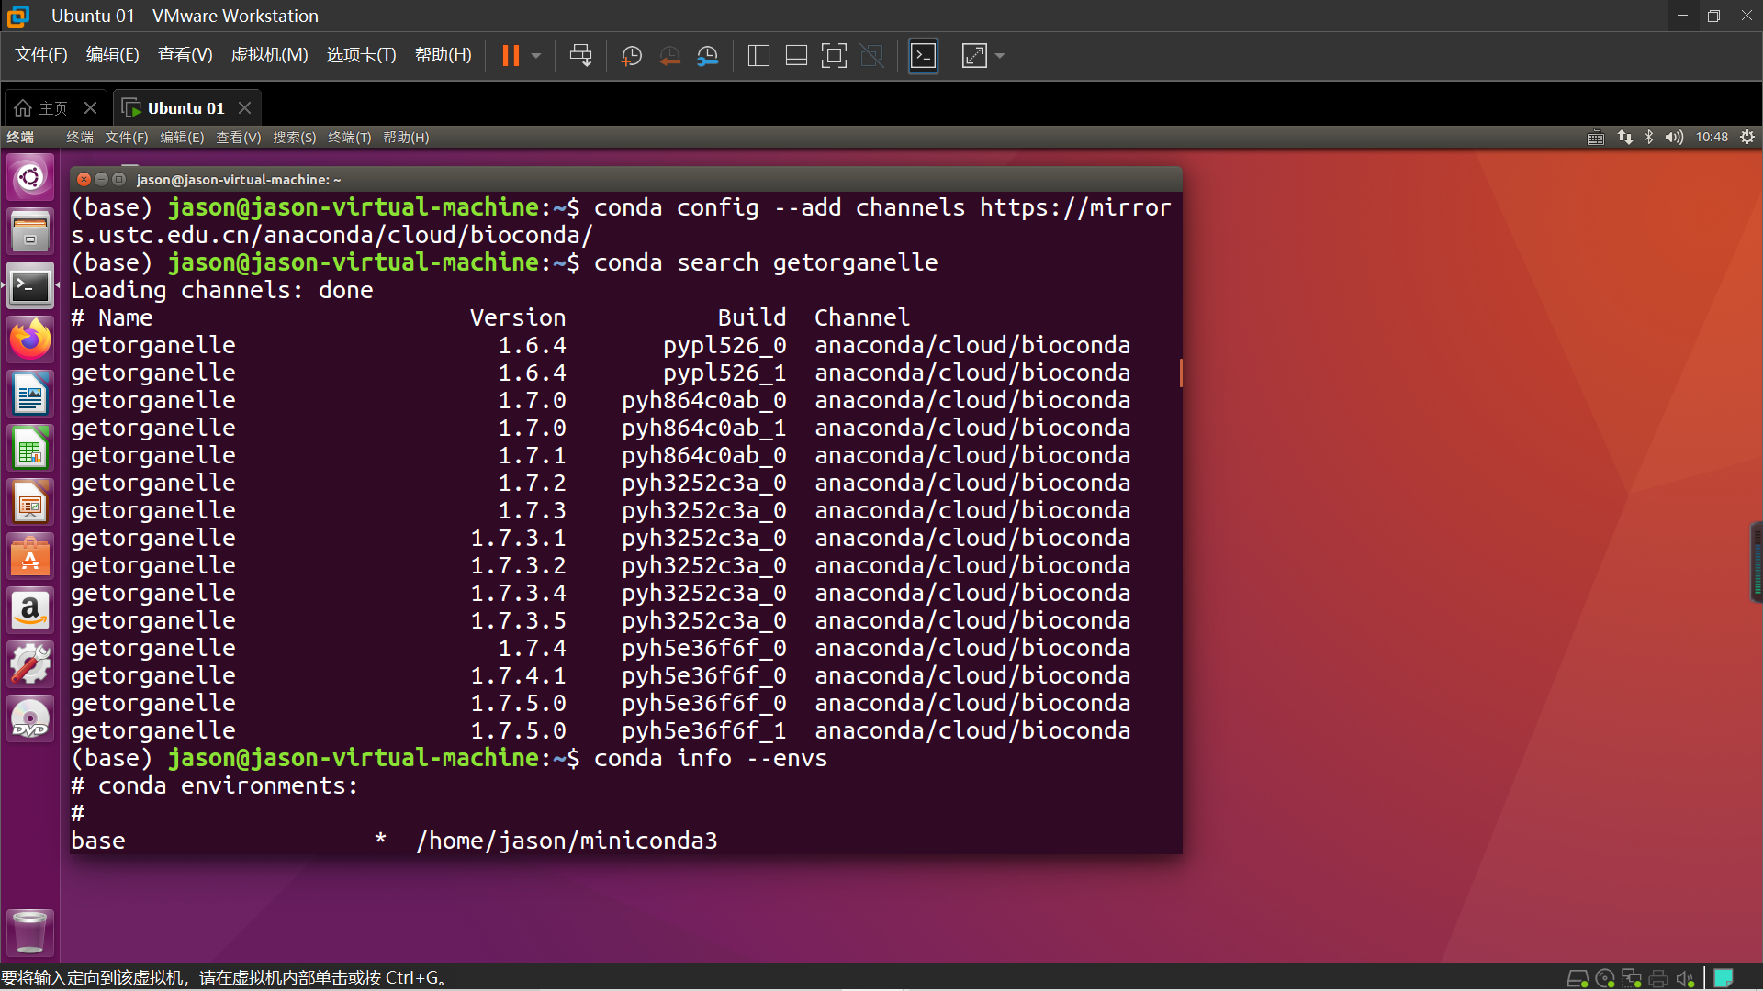Open LibreOffice Impress

[30, 503]
